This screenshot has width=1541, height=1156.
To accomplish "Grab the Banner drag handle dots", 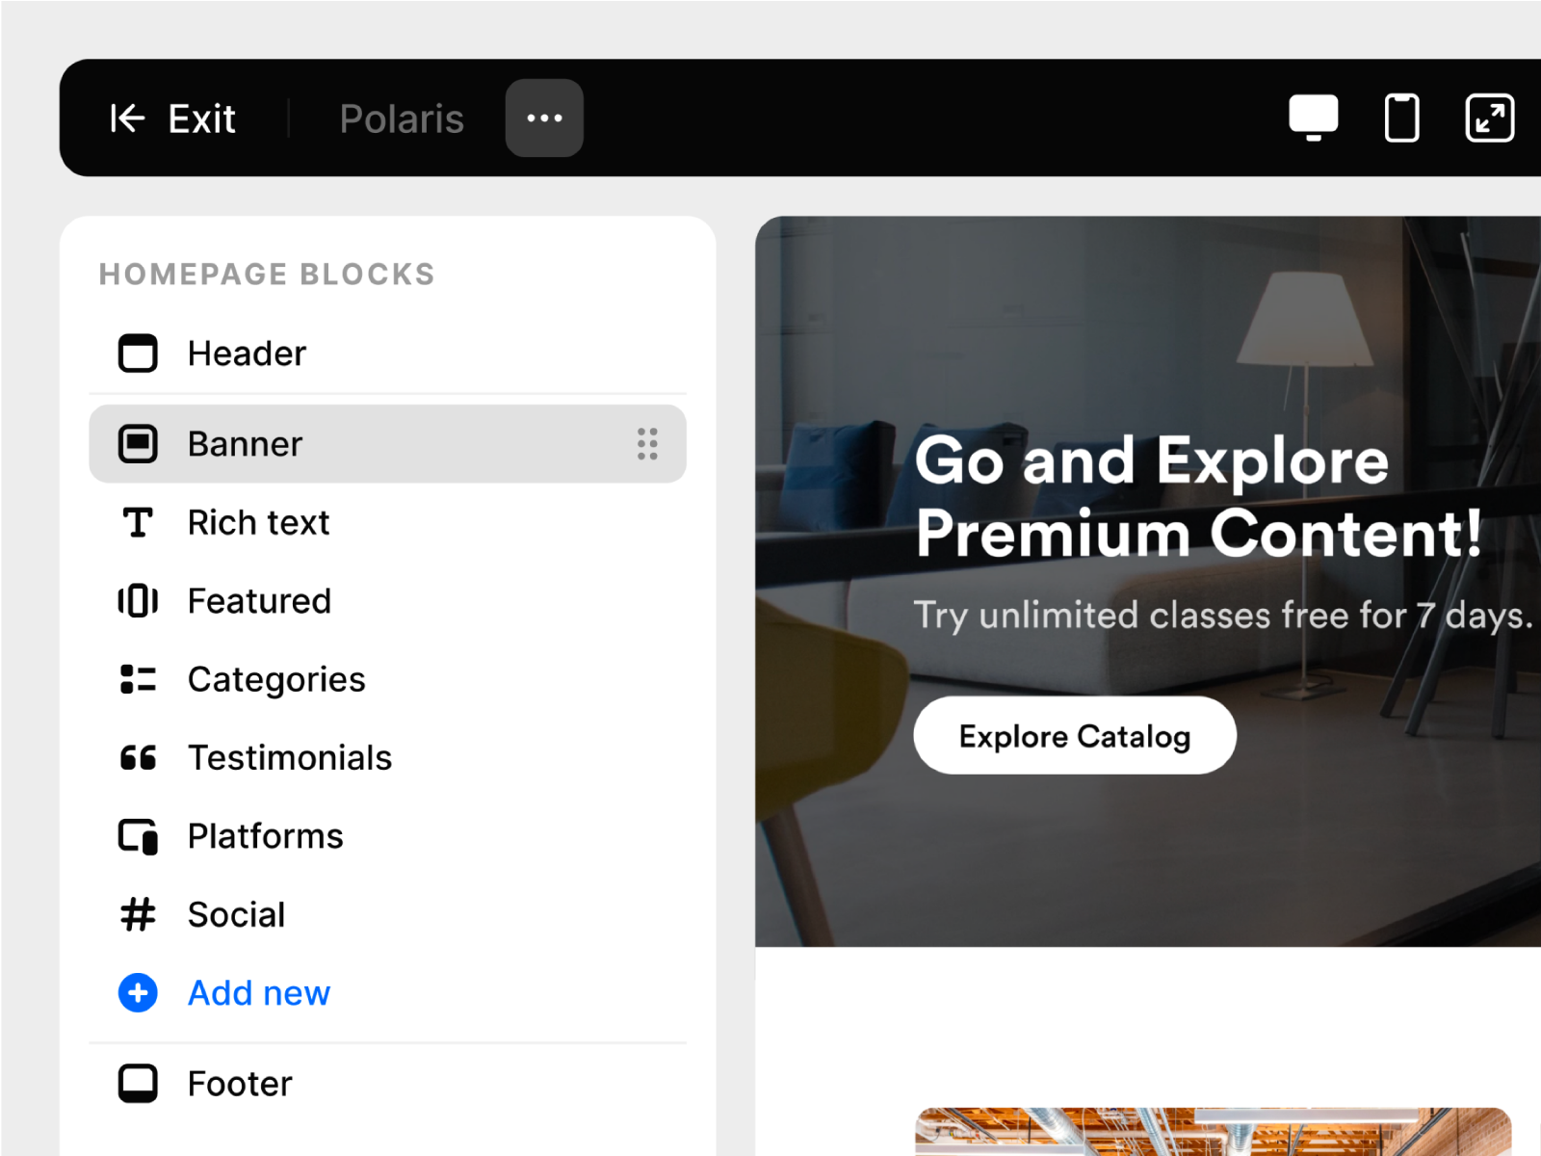I will point(647,444).
